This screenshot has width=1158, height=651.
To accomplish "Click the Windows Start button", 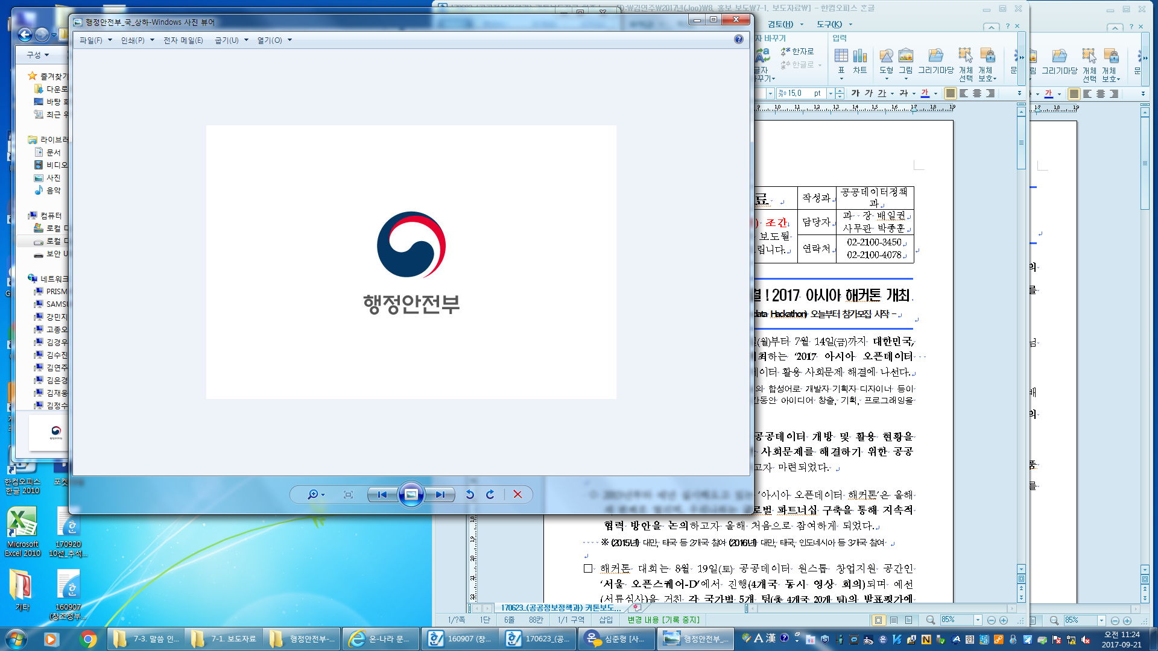I will [16, 638].
